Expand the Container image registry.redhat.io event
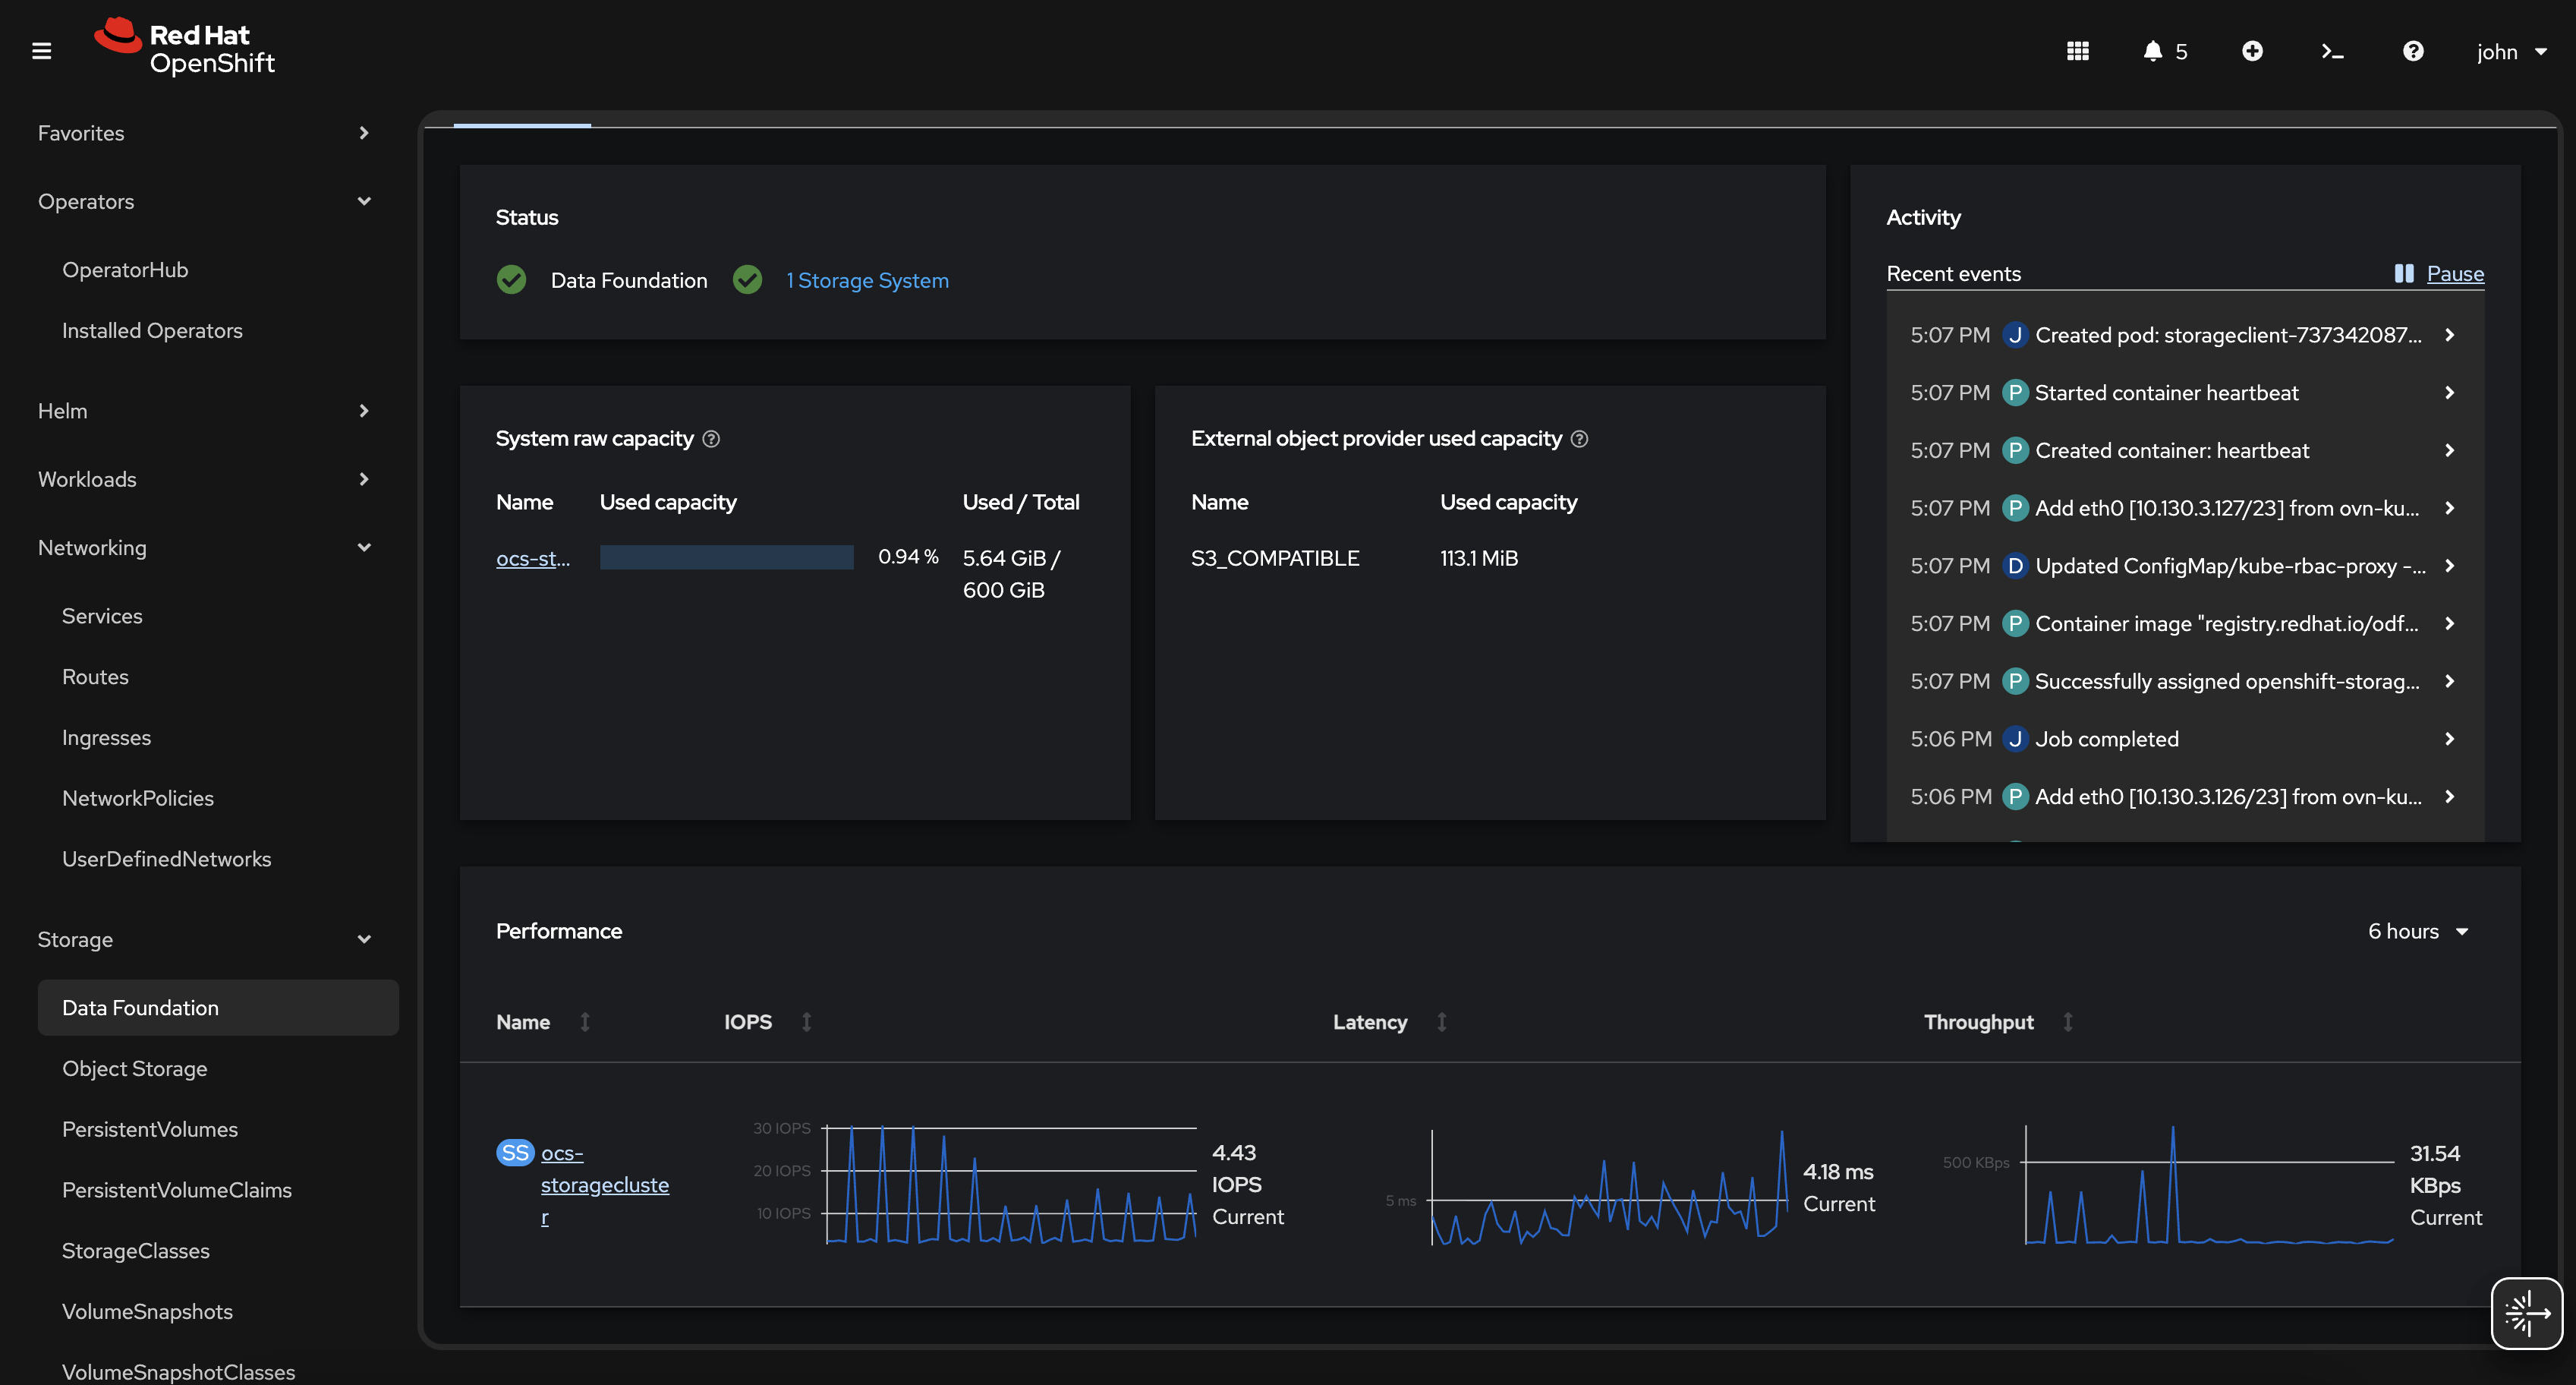2576x1385 pixels. (2449, 623)
